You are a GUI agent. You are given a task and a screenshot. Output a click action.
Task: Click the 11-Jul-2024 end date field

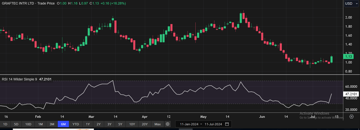[213, 124]
